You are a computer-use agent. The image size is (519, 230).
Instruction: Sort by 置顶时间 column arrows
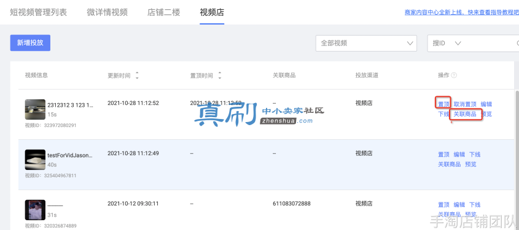click(x=219, y=75)
